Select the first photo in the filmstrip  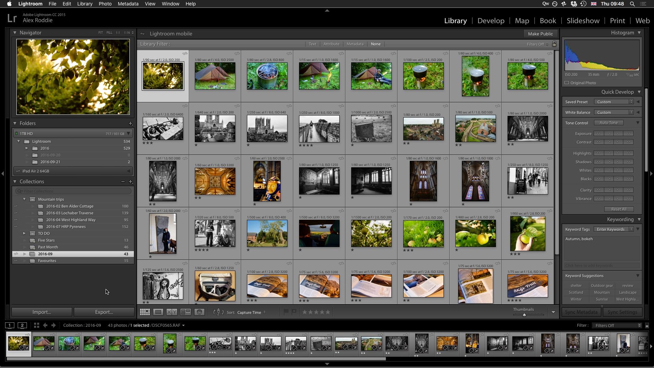18,343
